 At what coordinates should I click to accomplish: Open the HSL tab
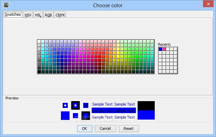(x=38, y=15)
